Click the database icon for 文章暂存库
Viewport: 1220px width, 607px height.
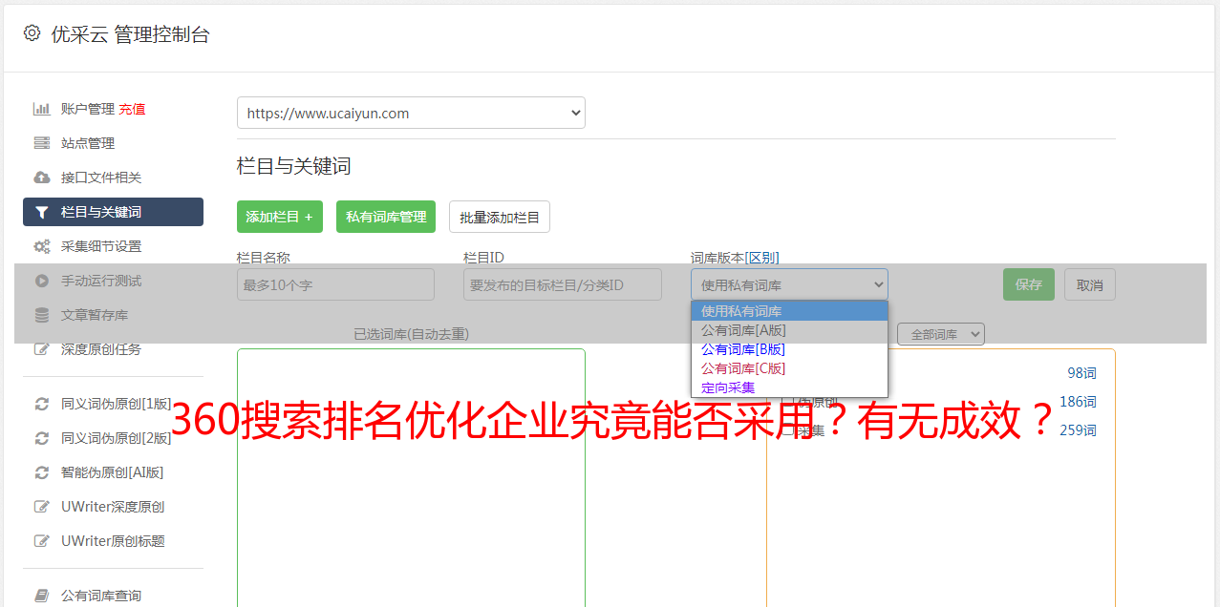(41, 315)
